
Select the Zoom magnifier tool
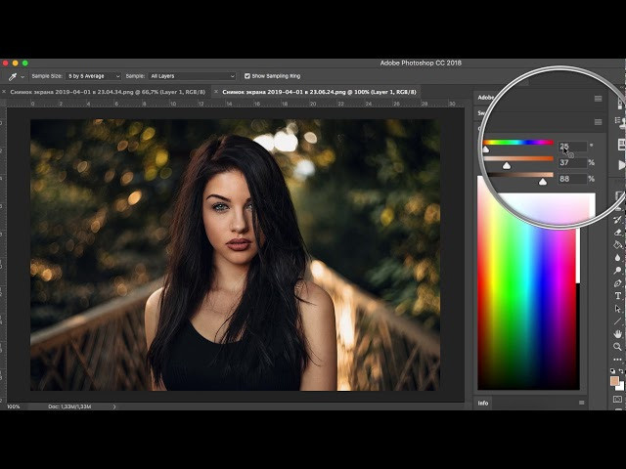617,346
